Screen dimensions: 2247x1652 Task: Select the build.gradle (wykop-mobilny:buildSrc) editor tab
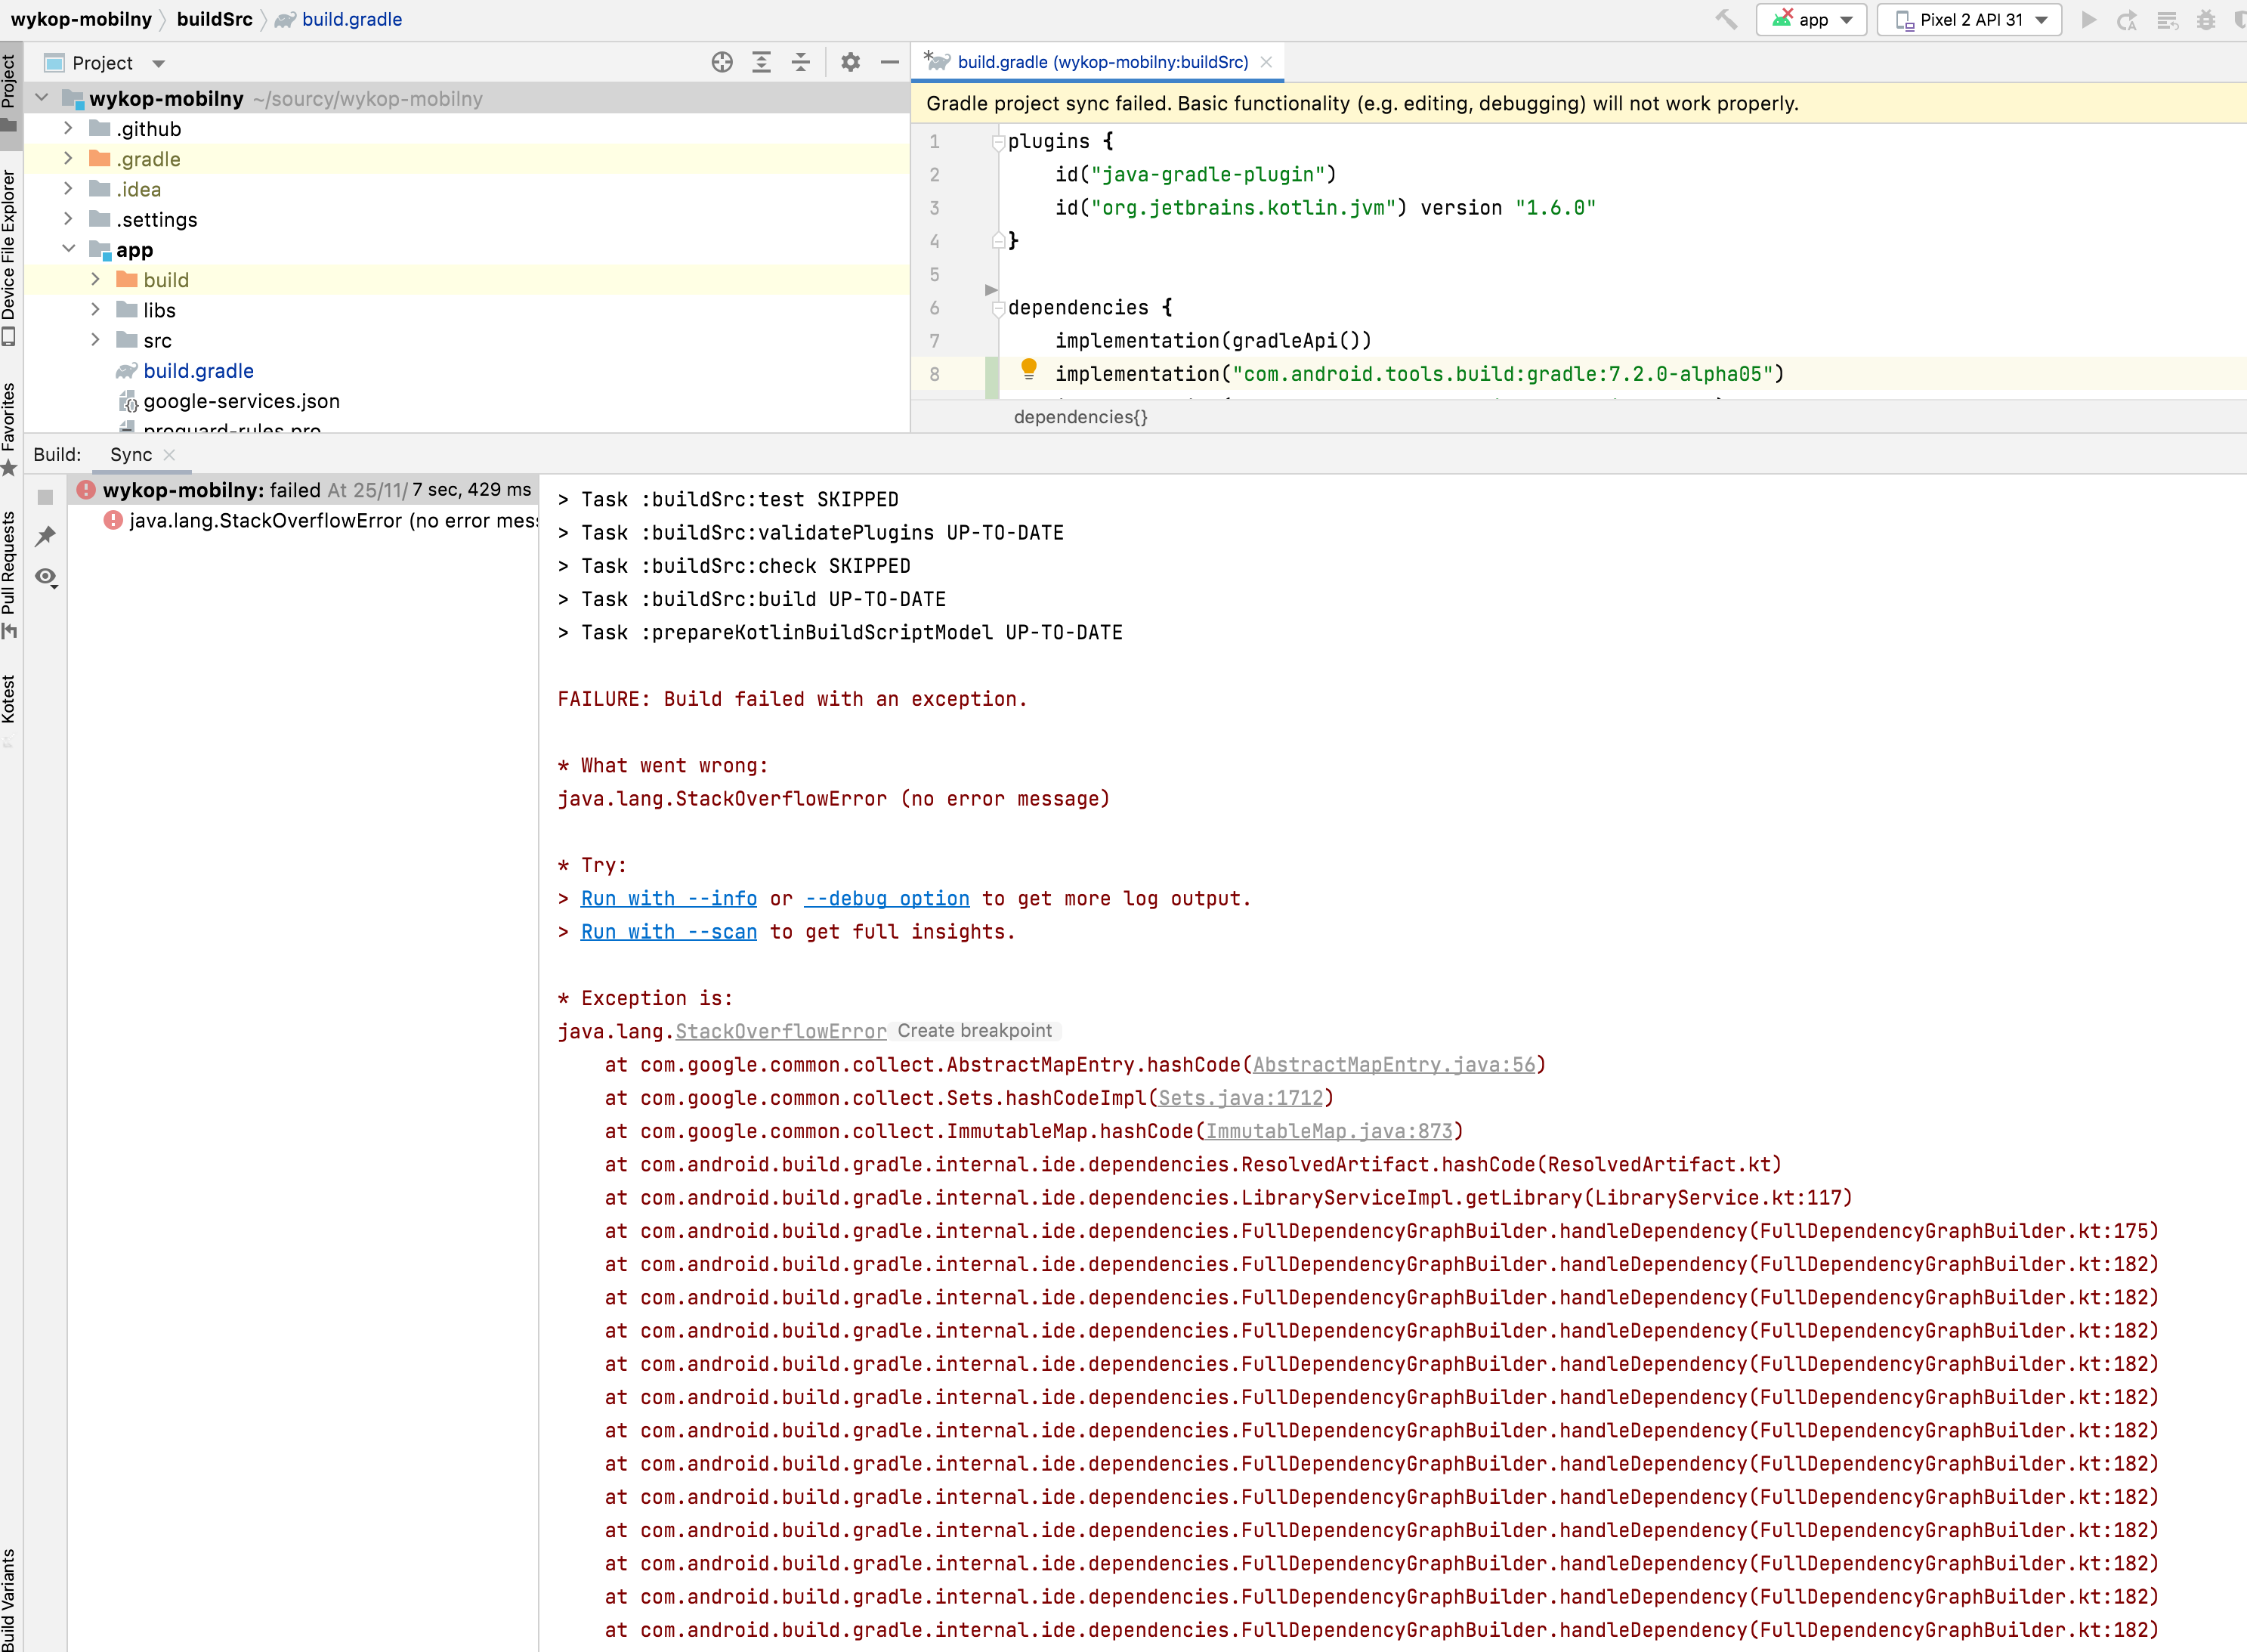(1102, 62)
